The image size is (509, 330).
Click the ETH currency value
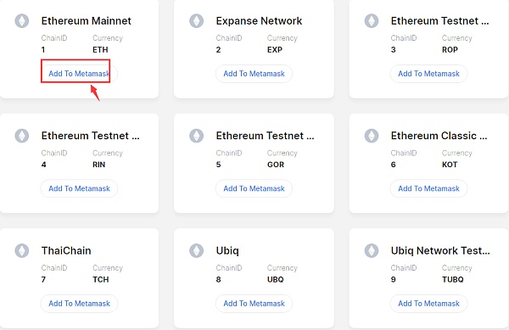point(100,50)
